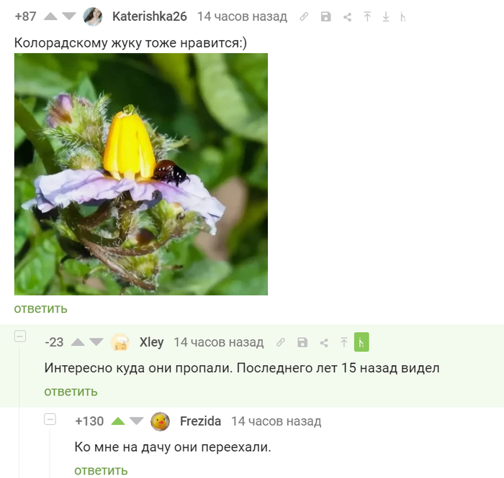Jump down via down-arrow in Katerishka26's row
This screenshot has width=504, height=478.
click(386, 17)
